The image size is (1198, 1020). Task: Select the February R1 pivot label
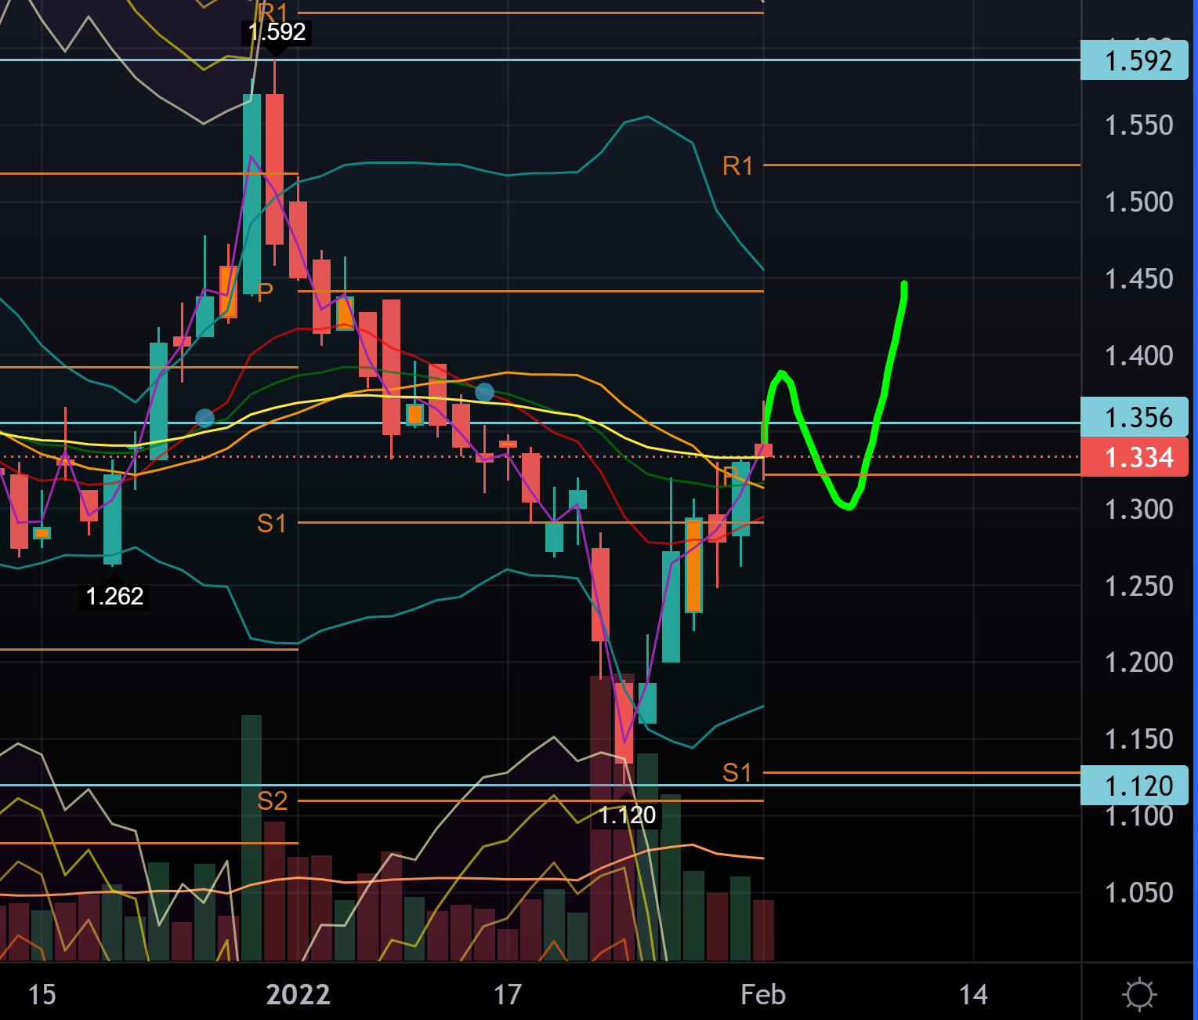(x=737, y=166)
